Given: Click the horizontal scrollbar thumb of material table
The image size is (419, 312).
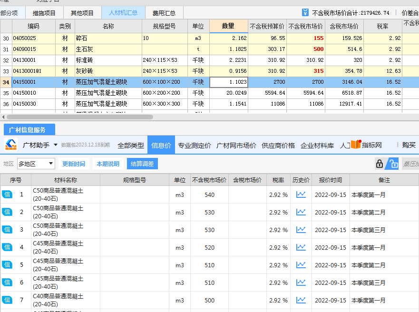Looking at the screenshot, I should (x=80, y=117).
